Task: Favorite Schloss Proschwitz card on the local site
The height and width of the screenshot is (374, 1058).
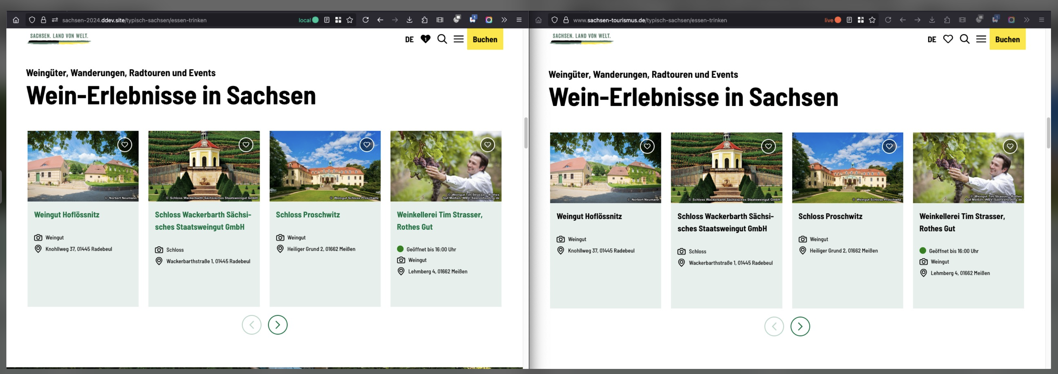Action: tap(367, 144)
